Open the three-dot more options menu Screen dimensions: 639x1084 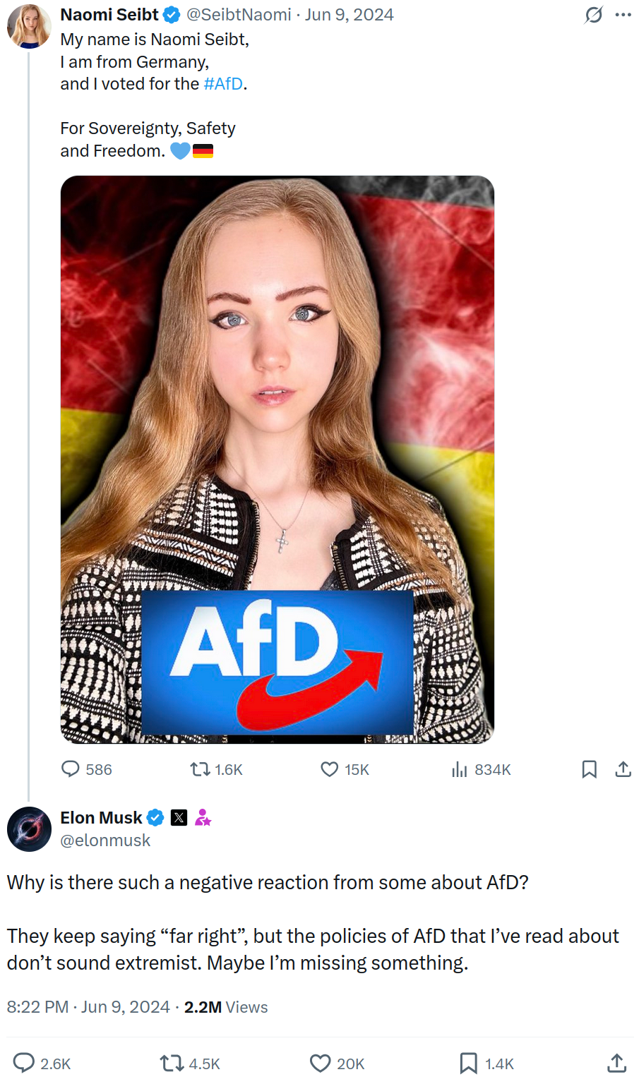pyautogui.click(x=623, y=15)
